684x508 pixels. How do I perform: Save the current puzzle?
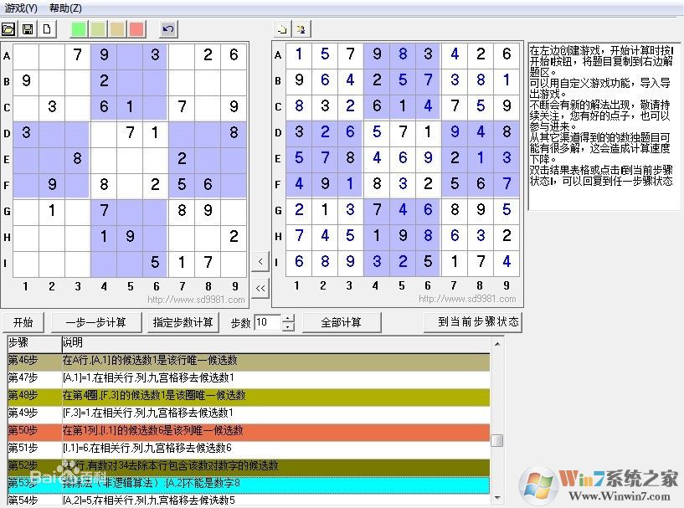28,28
